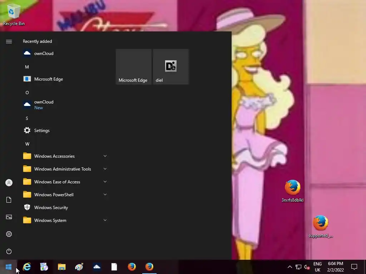Open the Paint palette taskbar icon
Image resolution: width=366 pixels, height=274 pixels.
point(79,267)
